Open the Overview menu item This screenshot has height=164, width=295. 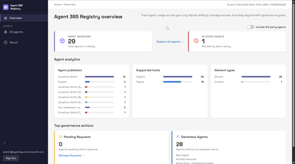pyautogui.click(x=24, y=18)
